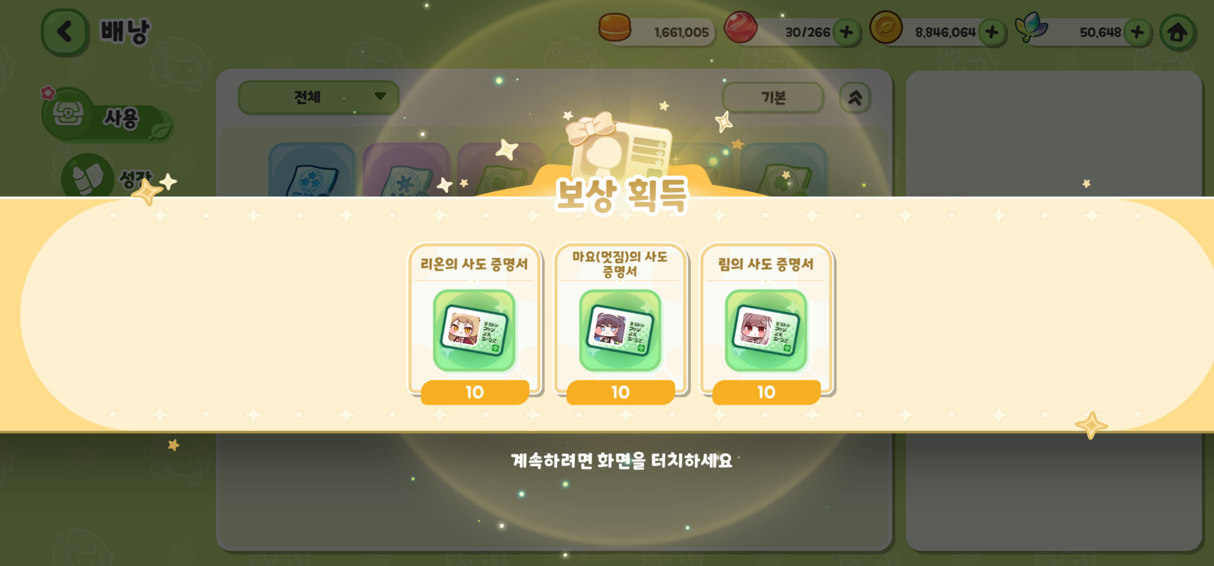Open the home screen icon
The width and height of the screenshot is (1214, 566).
click(1177, 32)
